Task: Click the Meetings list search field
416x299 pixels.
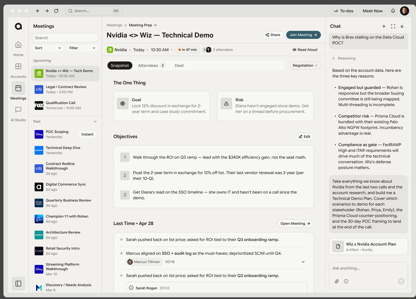Action: (x=65, y=38)
